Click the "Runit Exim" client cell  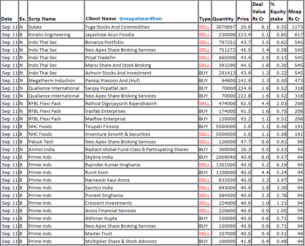(141, 173)
